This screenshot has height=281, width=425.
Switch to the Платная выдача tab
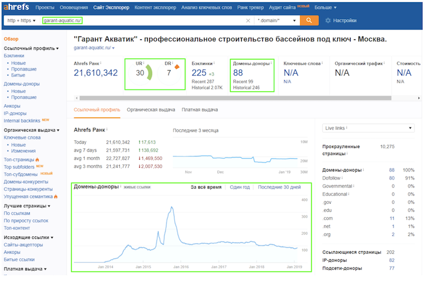pos(200,110)
